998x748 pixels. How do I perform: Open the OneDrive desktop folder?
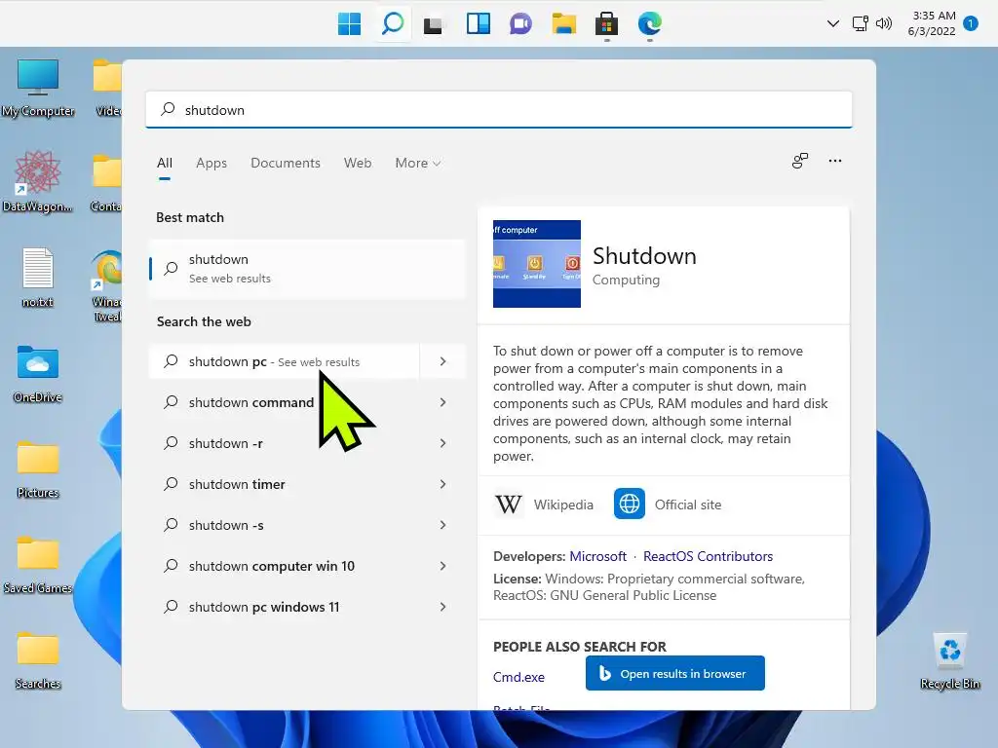(38, 374)
